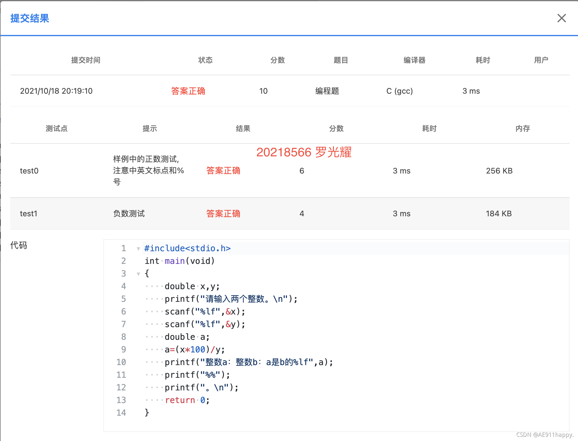Screen dimensions: 578x441
Task: Click the test0 test point row label
Action: pyautogui.click(x=29, y=171)
